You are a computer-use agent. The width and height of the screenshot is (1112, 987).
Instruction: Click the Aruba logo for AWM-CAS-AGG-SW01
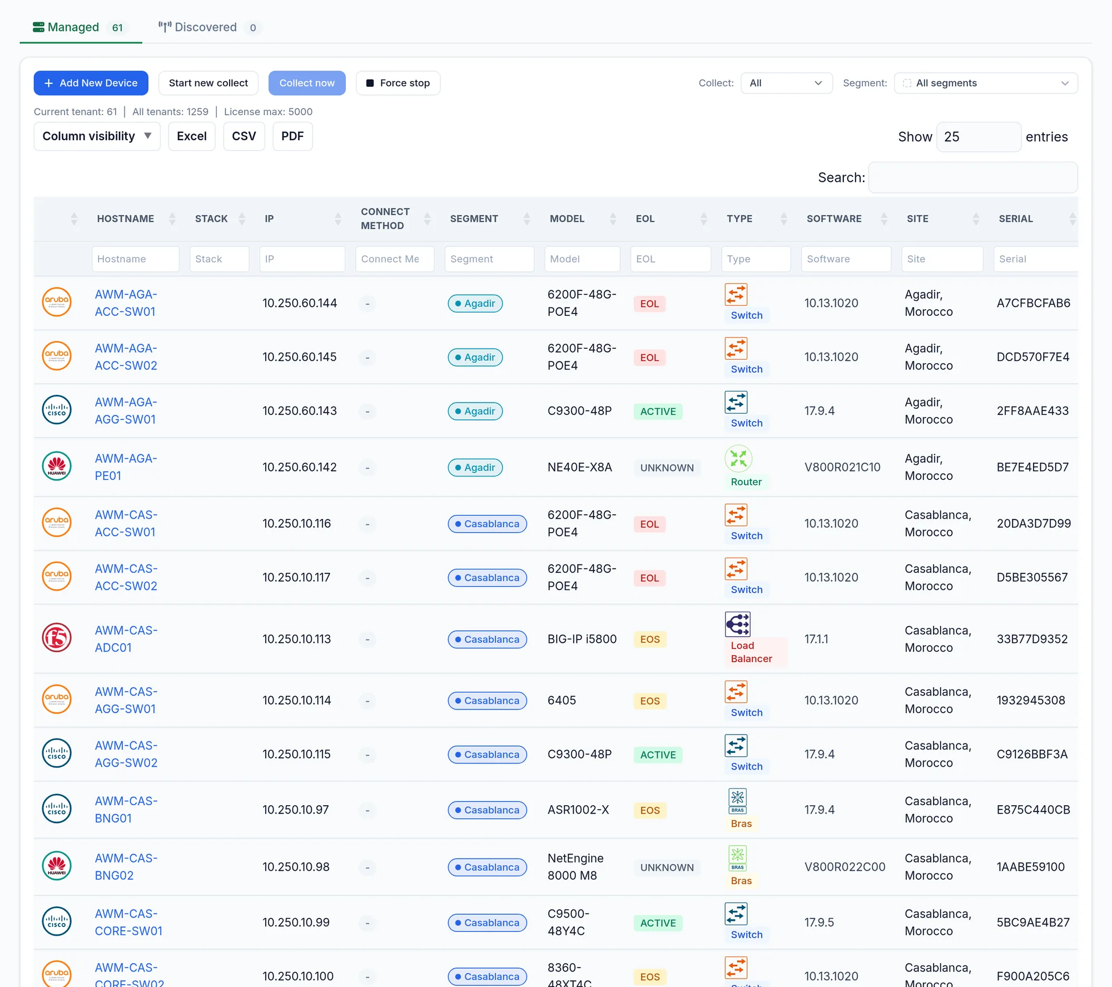[x=57, y=699]
